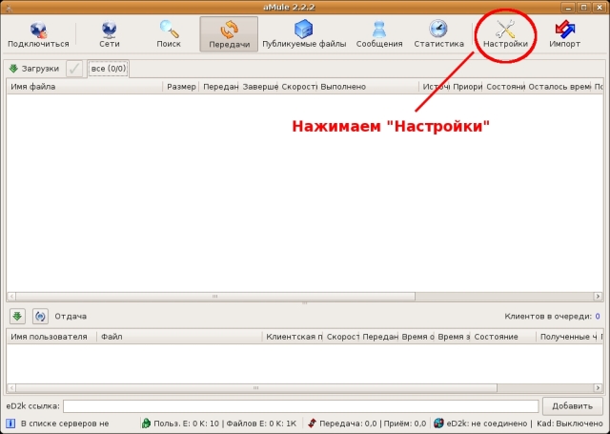The width and height of the screenshot is (610, 434).
Task: Click the clear completed checkmark button
Action: tap(74, 69)
